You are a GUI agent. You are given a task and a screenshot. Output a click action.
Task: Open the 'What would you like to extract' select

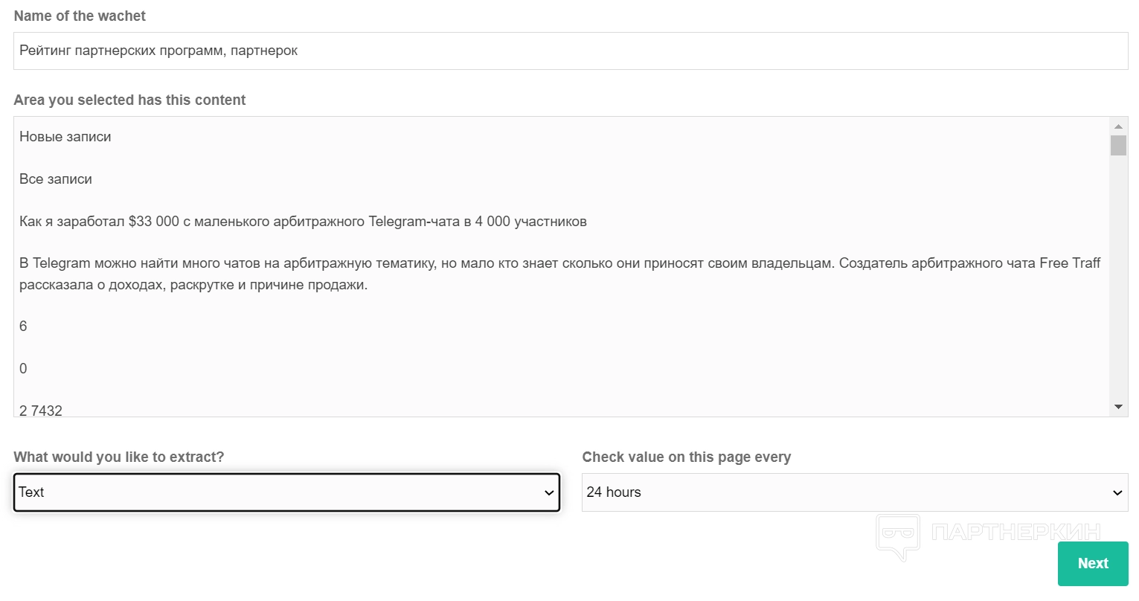point(286,492)
